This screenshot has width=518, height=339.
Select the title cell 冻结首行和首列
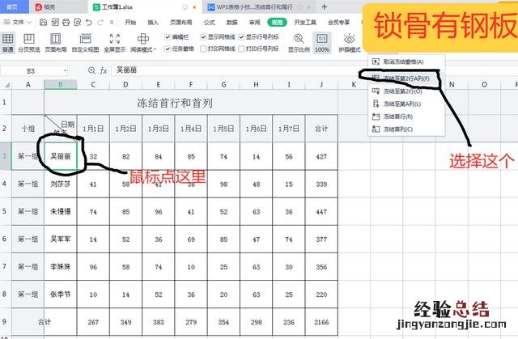coord(175,103)
